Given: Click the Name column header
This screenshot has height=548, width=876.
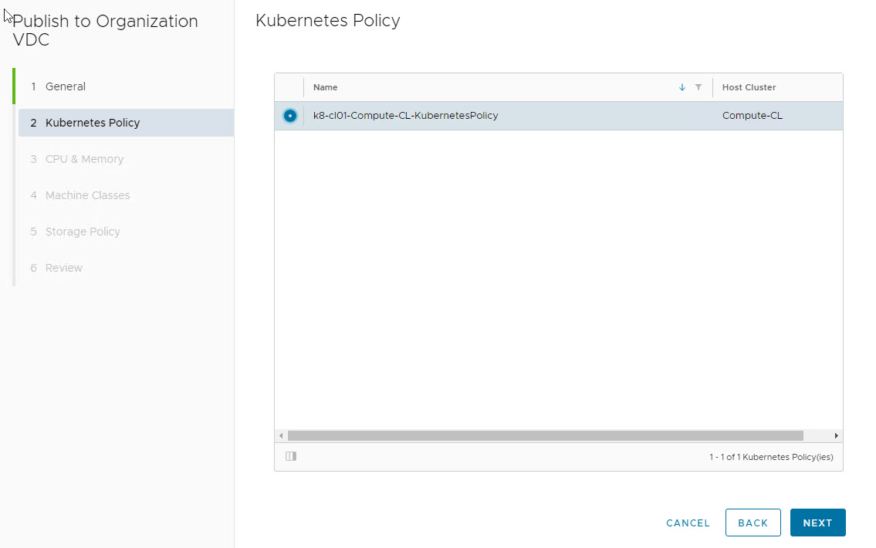Looking at the screenshot, I should pos(326,87).
